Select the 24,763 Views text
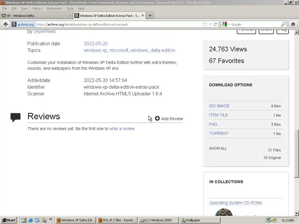 pyautogui.click(x=228, y=49)
